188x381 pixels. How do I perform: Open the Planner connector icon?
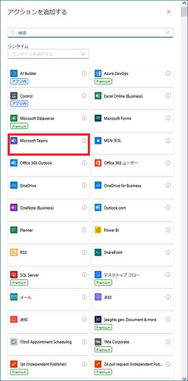(x=14, y=230)
